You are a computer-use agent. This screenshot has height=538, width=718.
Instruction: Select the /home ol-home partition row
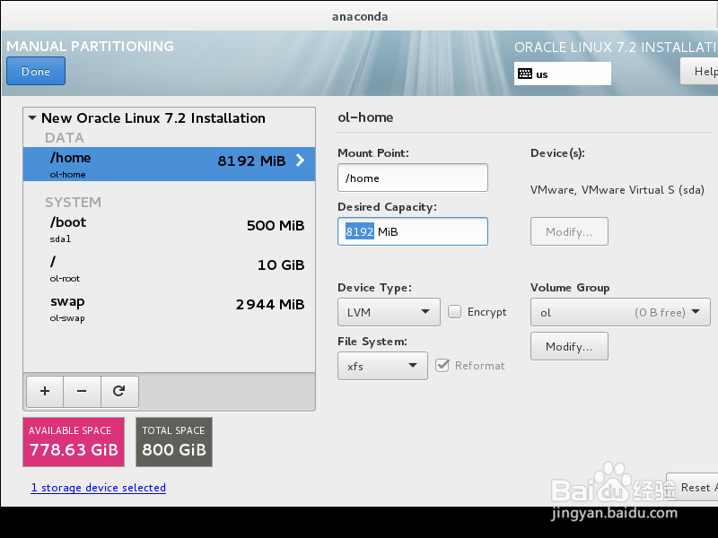pos(169,164)
